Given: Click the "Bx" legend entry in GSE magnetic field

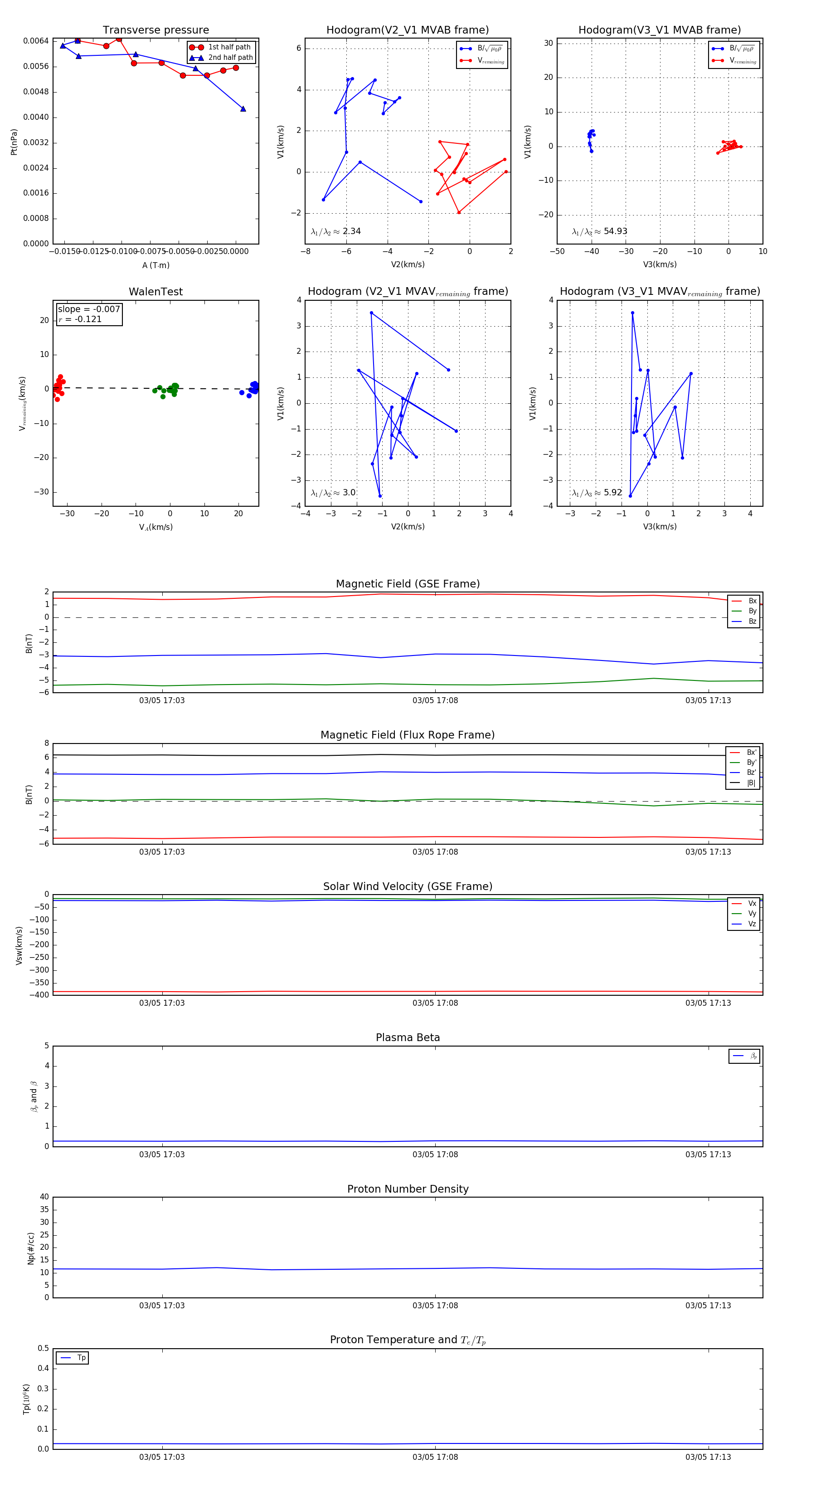Looking at the screenshot, I should (x=744, y=601).
